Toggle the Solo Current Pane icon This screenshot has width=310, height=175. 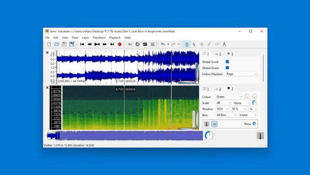click(145, 44)
